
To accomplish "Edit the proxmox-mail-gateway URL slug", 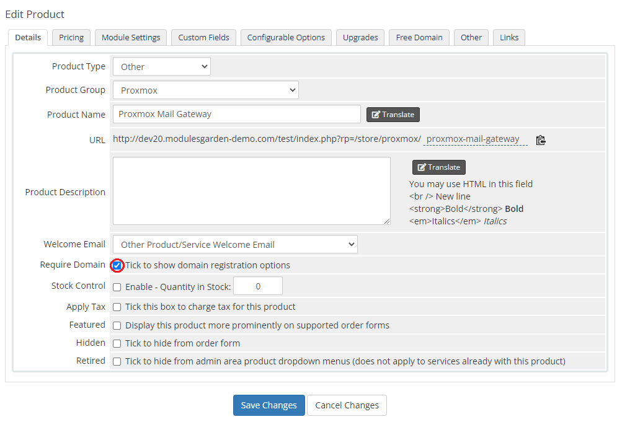I will (476, 139).
